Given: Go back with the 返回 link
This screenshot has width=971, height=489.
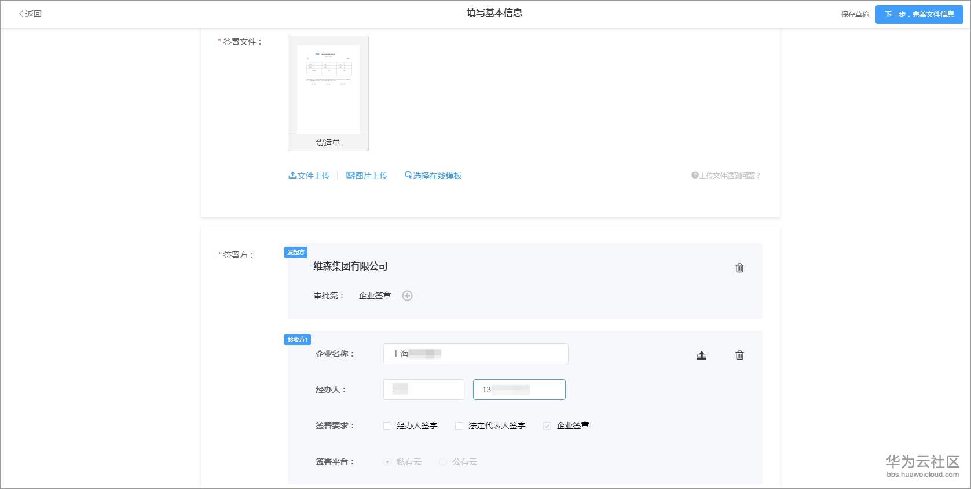Looking at the screenshot, I should (30, 14).
